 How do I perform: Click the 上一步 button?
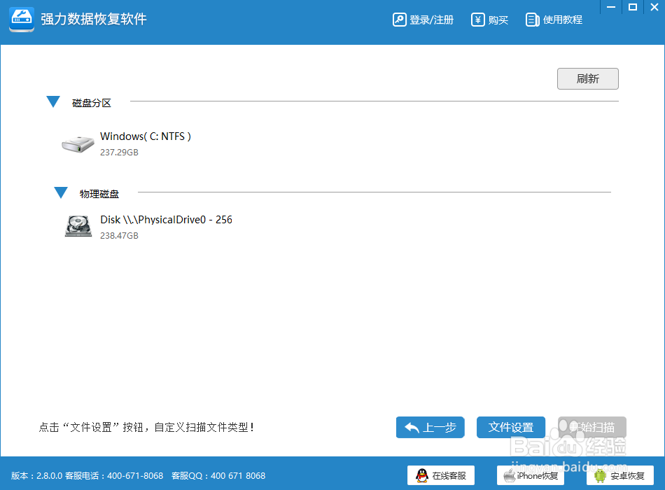click(430, 427)
